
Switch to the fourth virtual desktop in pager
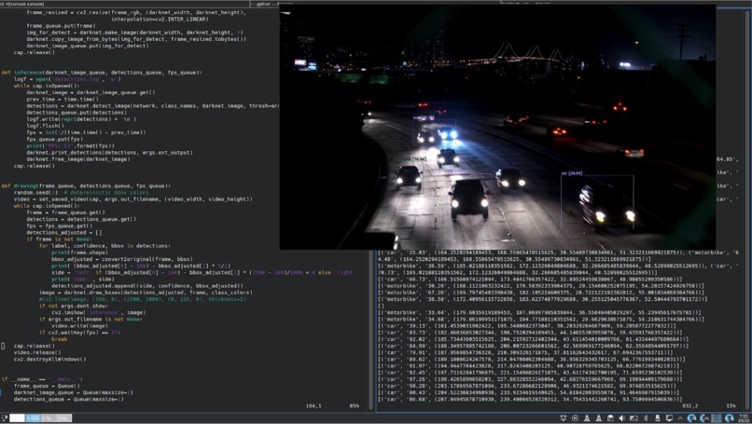63,417
